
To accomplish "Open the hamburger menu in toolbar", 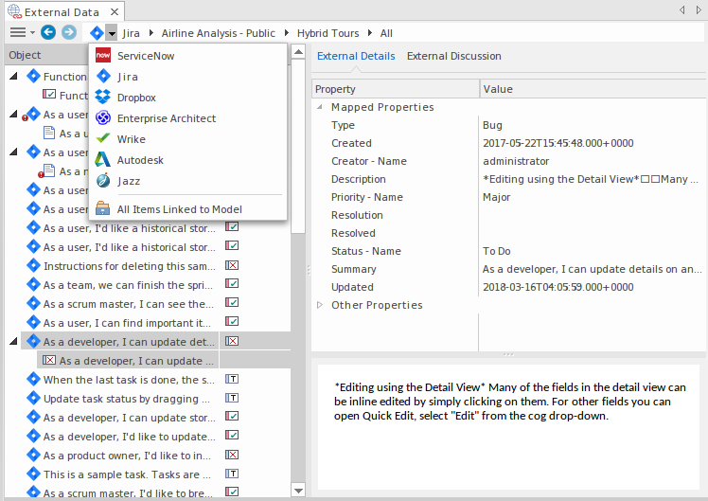I will [x=17, y=32].
